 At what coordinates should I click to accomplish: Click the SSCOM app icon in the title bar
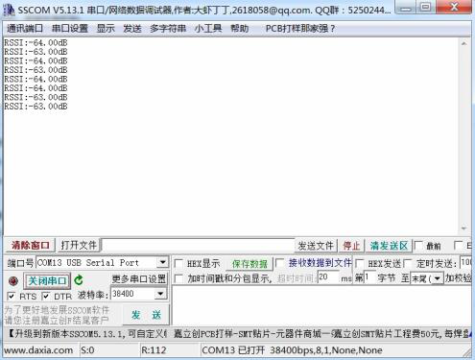9,10
